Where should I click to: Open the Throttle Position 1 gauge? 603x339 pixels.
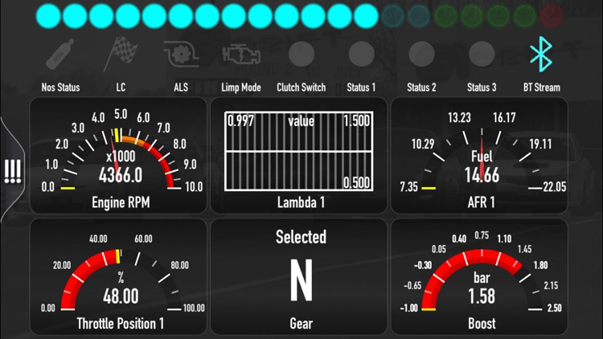pyautogui.click(x=118, y=276)
